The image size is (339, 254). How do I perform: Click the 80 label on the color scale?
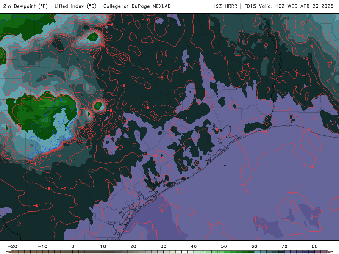pos(315,246)
